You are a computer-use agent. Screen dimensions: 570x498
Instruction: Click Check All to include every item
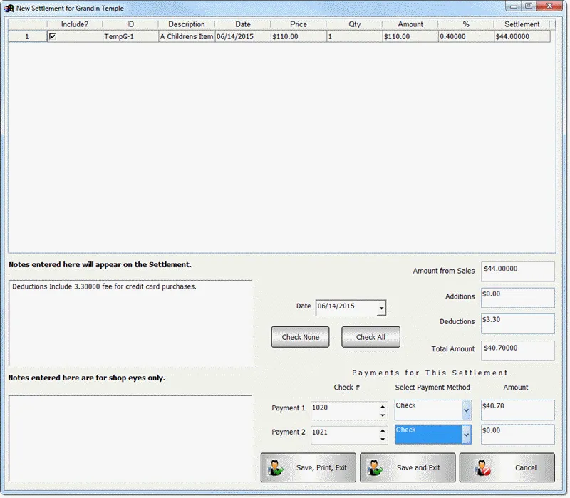[370, 336]
